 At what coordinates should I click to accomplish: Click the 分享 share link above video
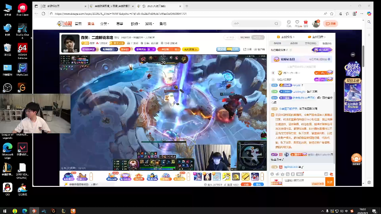[248, 49]
